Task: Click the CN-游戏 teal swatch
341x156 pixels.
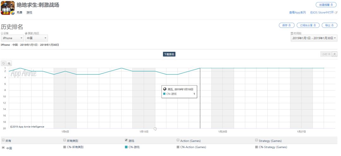Action: pos(126,147)
